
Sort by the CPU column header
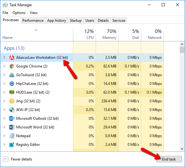pyautogui.click(x=84, y=35)
